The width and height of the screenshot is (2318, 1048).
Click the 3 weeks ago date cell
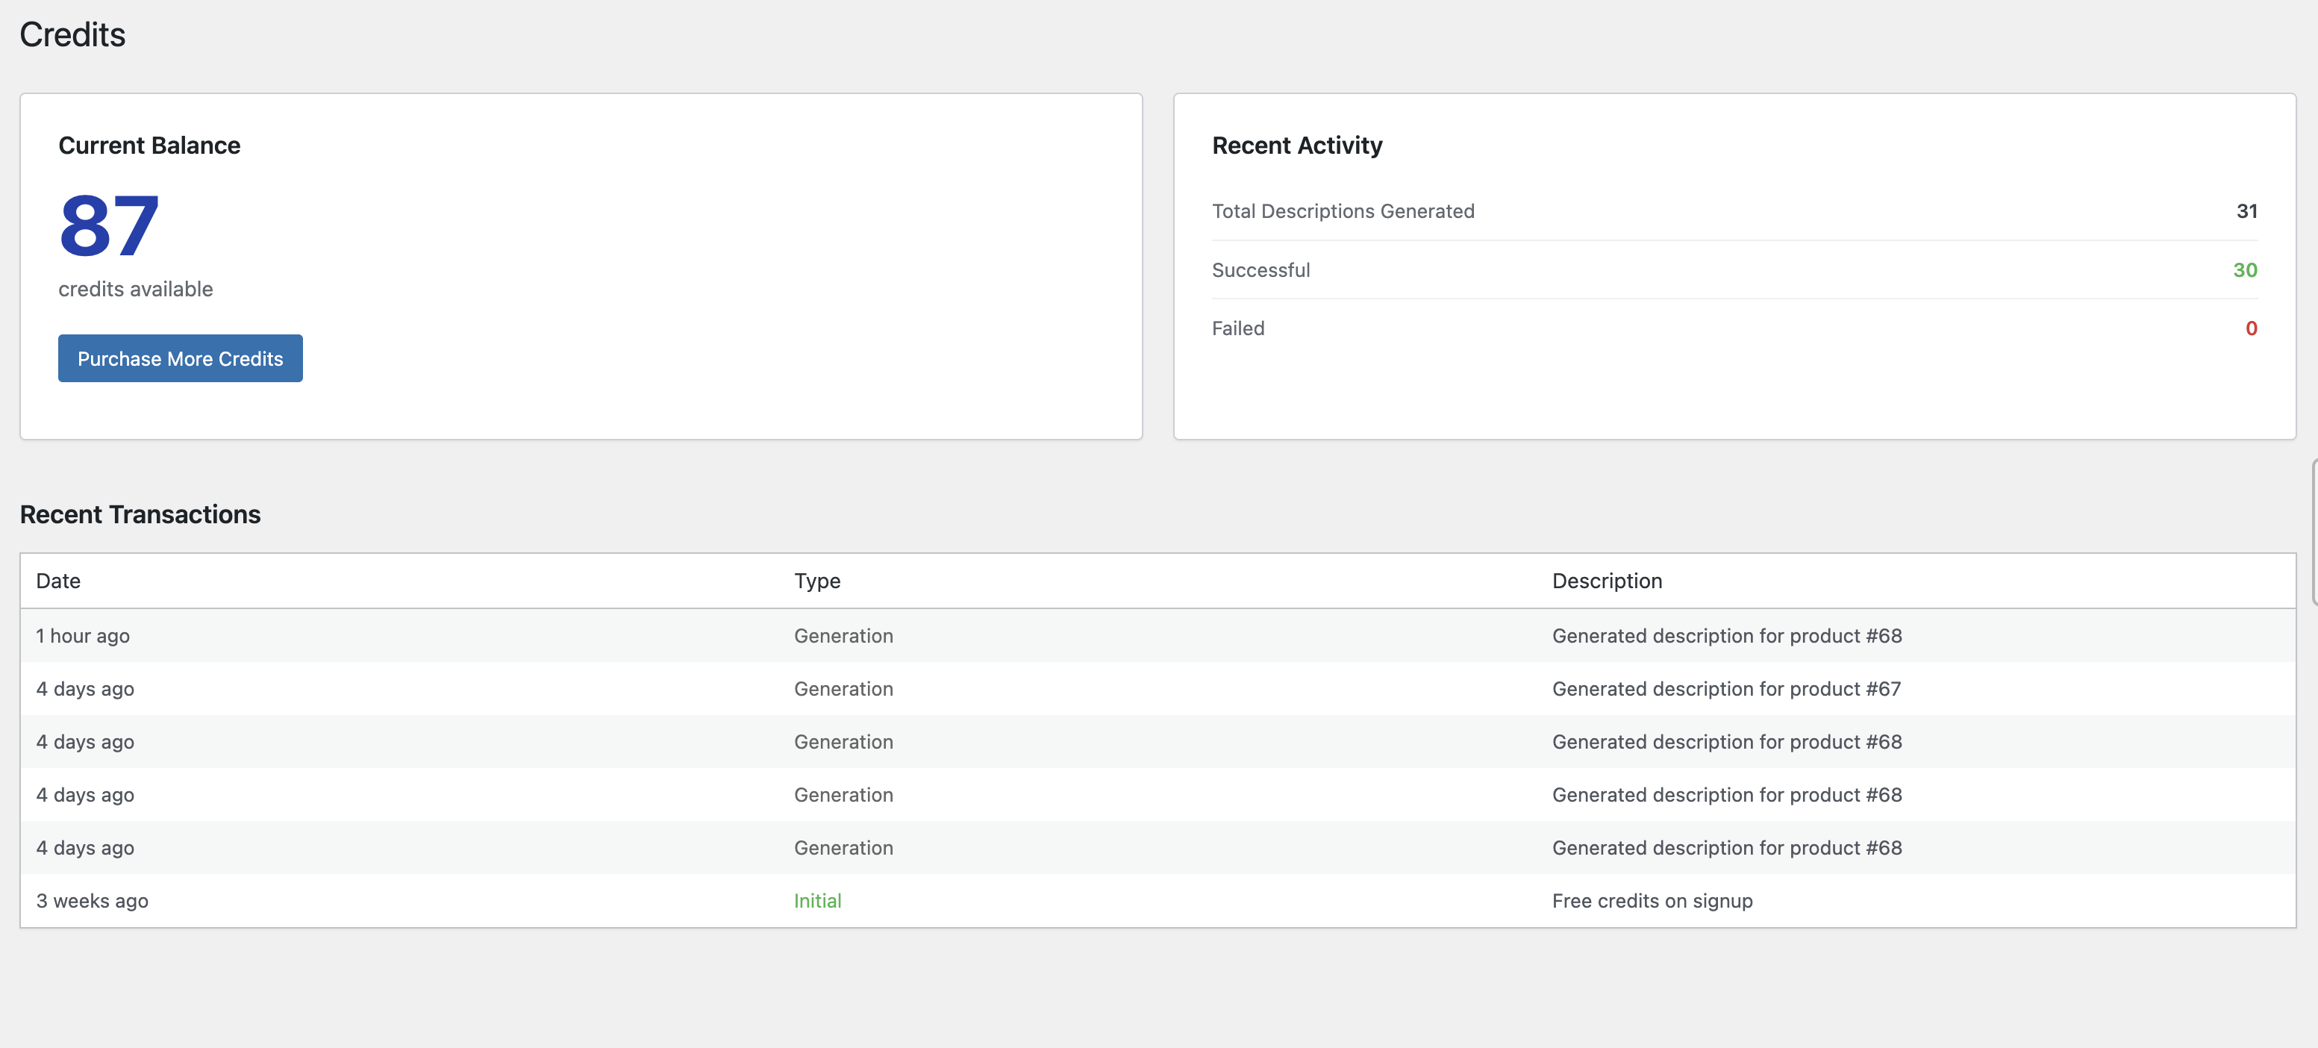point(92,900)
